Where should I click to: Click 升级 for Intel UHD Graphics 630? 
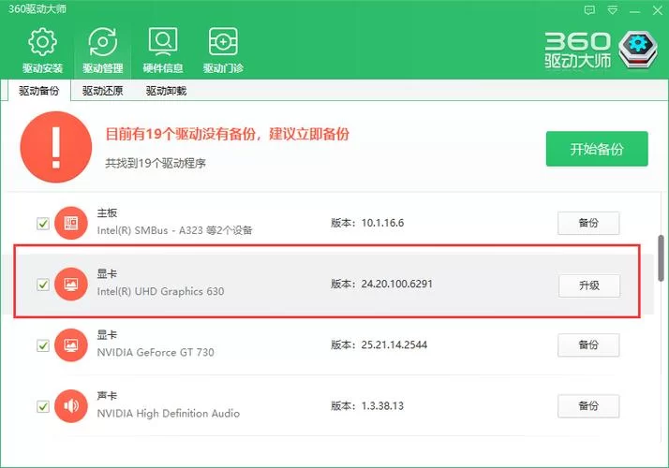click(x=589, y=285)
